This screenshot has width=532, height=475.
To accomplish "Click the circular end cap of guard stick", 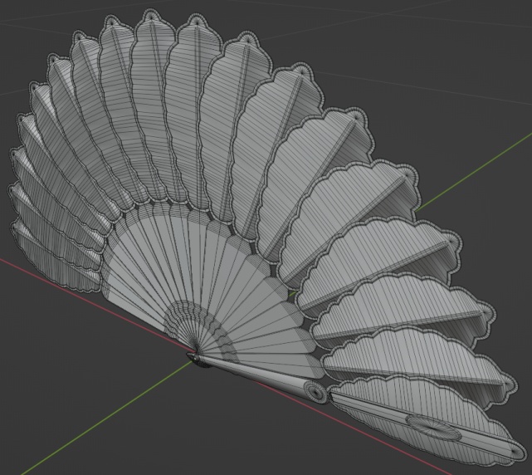I will 315,391.
